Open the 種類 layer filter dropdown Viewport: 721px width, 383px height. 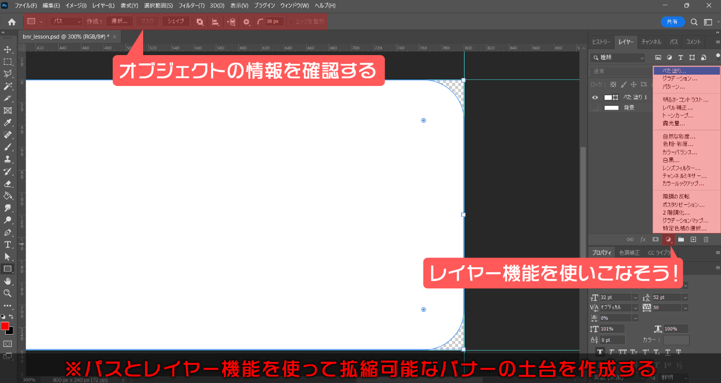[x=618, y=58]
